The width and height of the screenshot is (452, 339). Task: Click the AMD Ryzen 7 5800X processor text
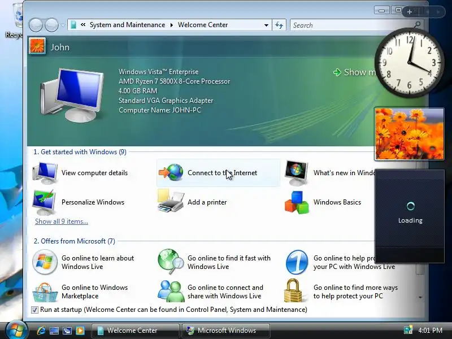coord(174,81)
